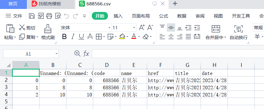Viewport: 264px width, 109px height.
Task: Click Distributed alignment icon
Action: (197, 36)
